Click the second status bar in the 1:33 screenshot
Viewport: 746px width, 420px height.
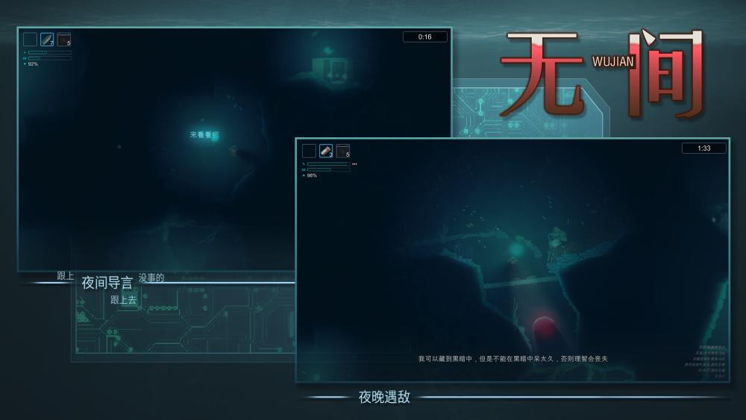[329, 169]
